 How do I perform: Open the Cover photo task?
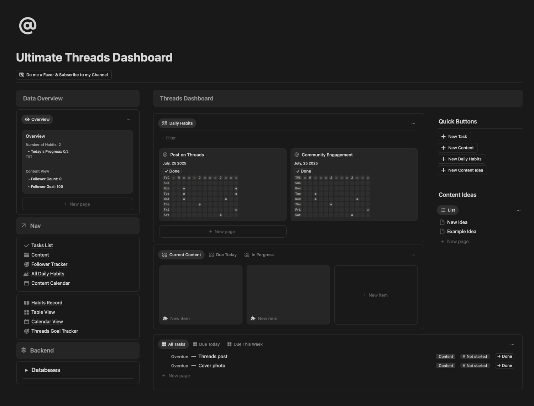pyautogui.click(x=212, y=366)
